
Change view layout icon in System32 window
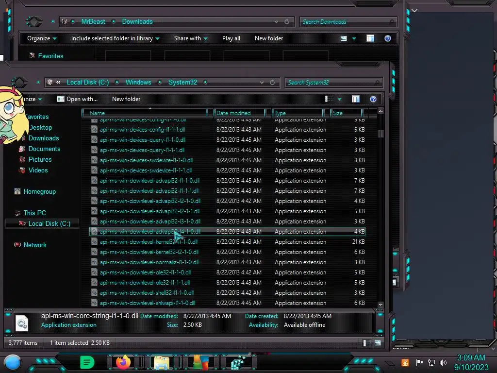click(329, 99)
